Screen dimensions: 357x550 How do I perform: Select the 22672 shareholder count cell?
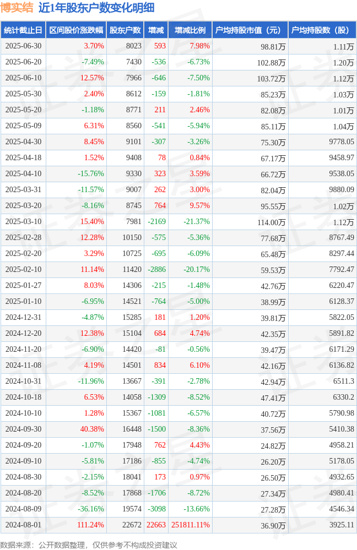click(x=132, y=525)
